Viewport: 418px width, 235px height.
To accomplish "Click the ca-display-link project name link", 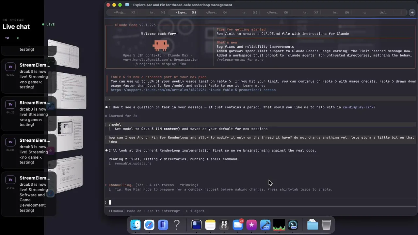I will point(358,107).
